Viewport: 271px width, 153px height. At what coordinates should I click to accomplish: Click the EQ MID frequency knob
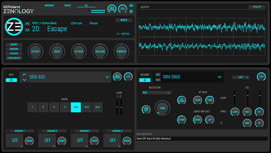(x=247, y=112)
